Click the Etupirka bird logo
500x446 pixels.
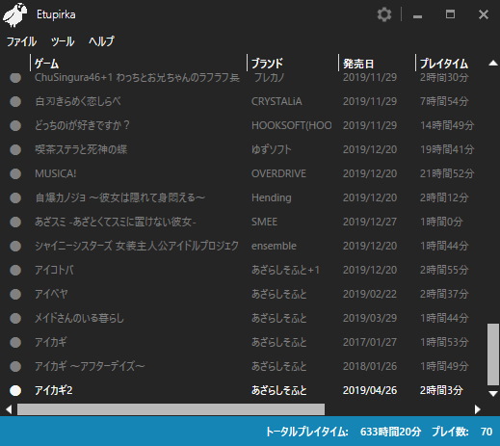14,14
